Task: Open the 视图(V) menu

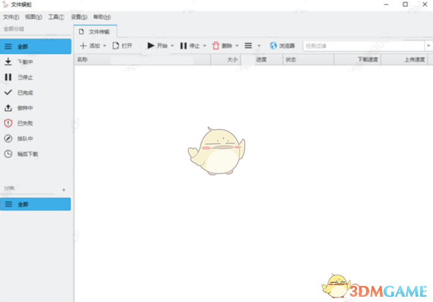Action: click(33, 17)
